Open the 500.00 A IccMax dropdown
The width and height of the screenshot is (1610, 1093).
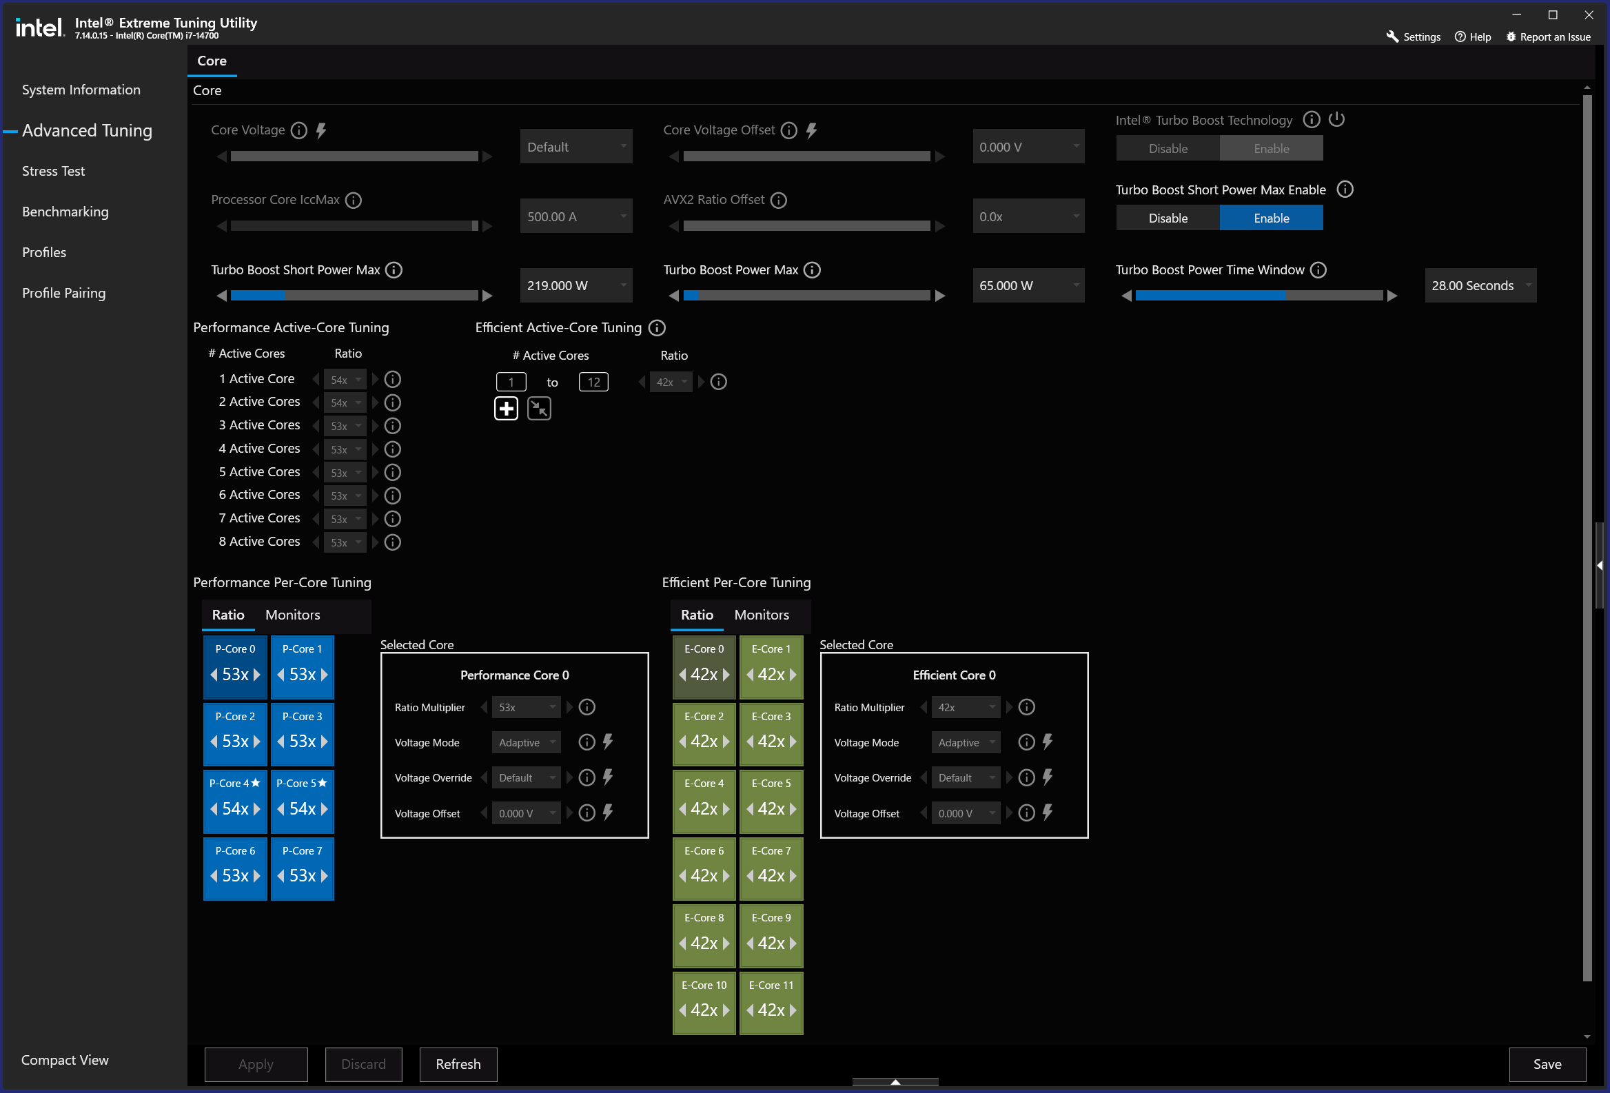point(575,217)
